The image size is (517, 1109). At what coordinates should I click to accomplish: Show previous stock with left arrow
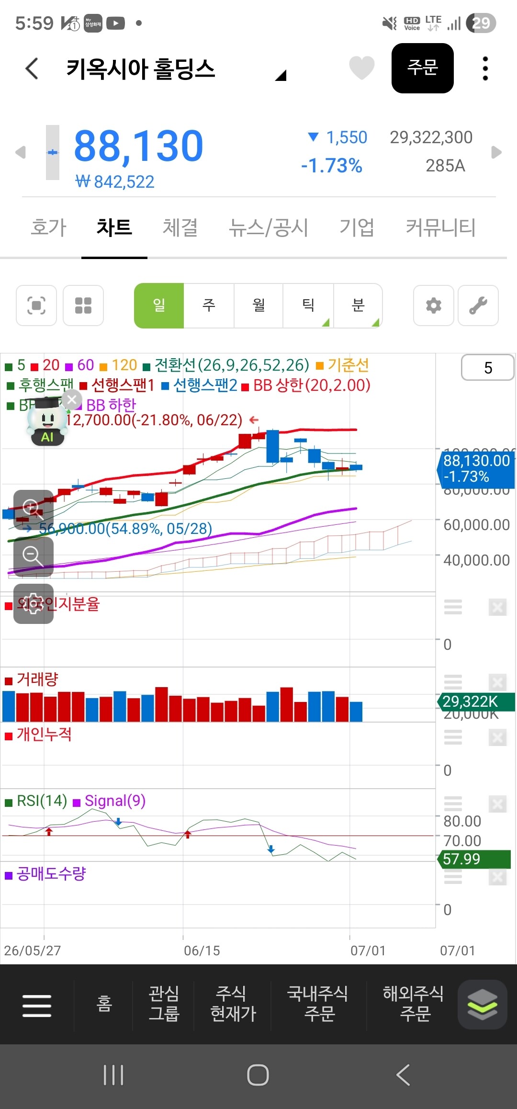20,152
